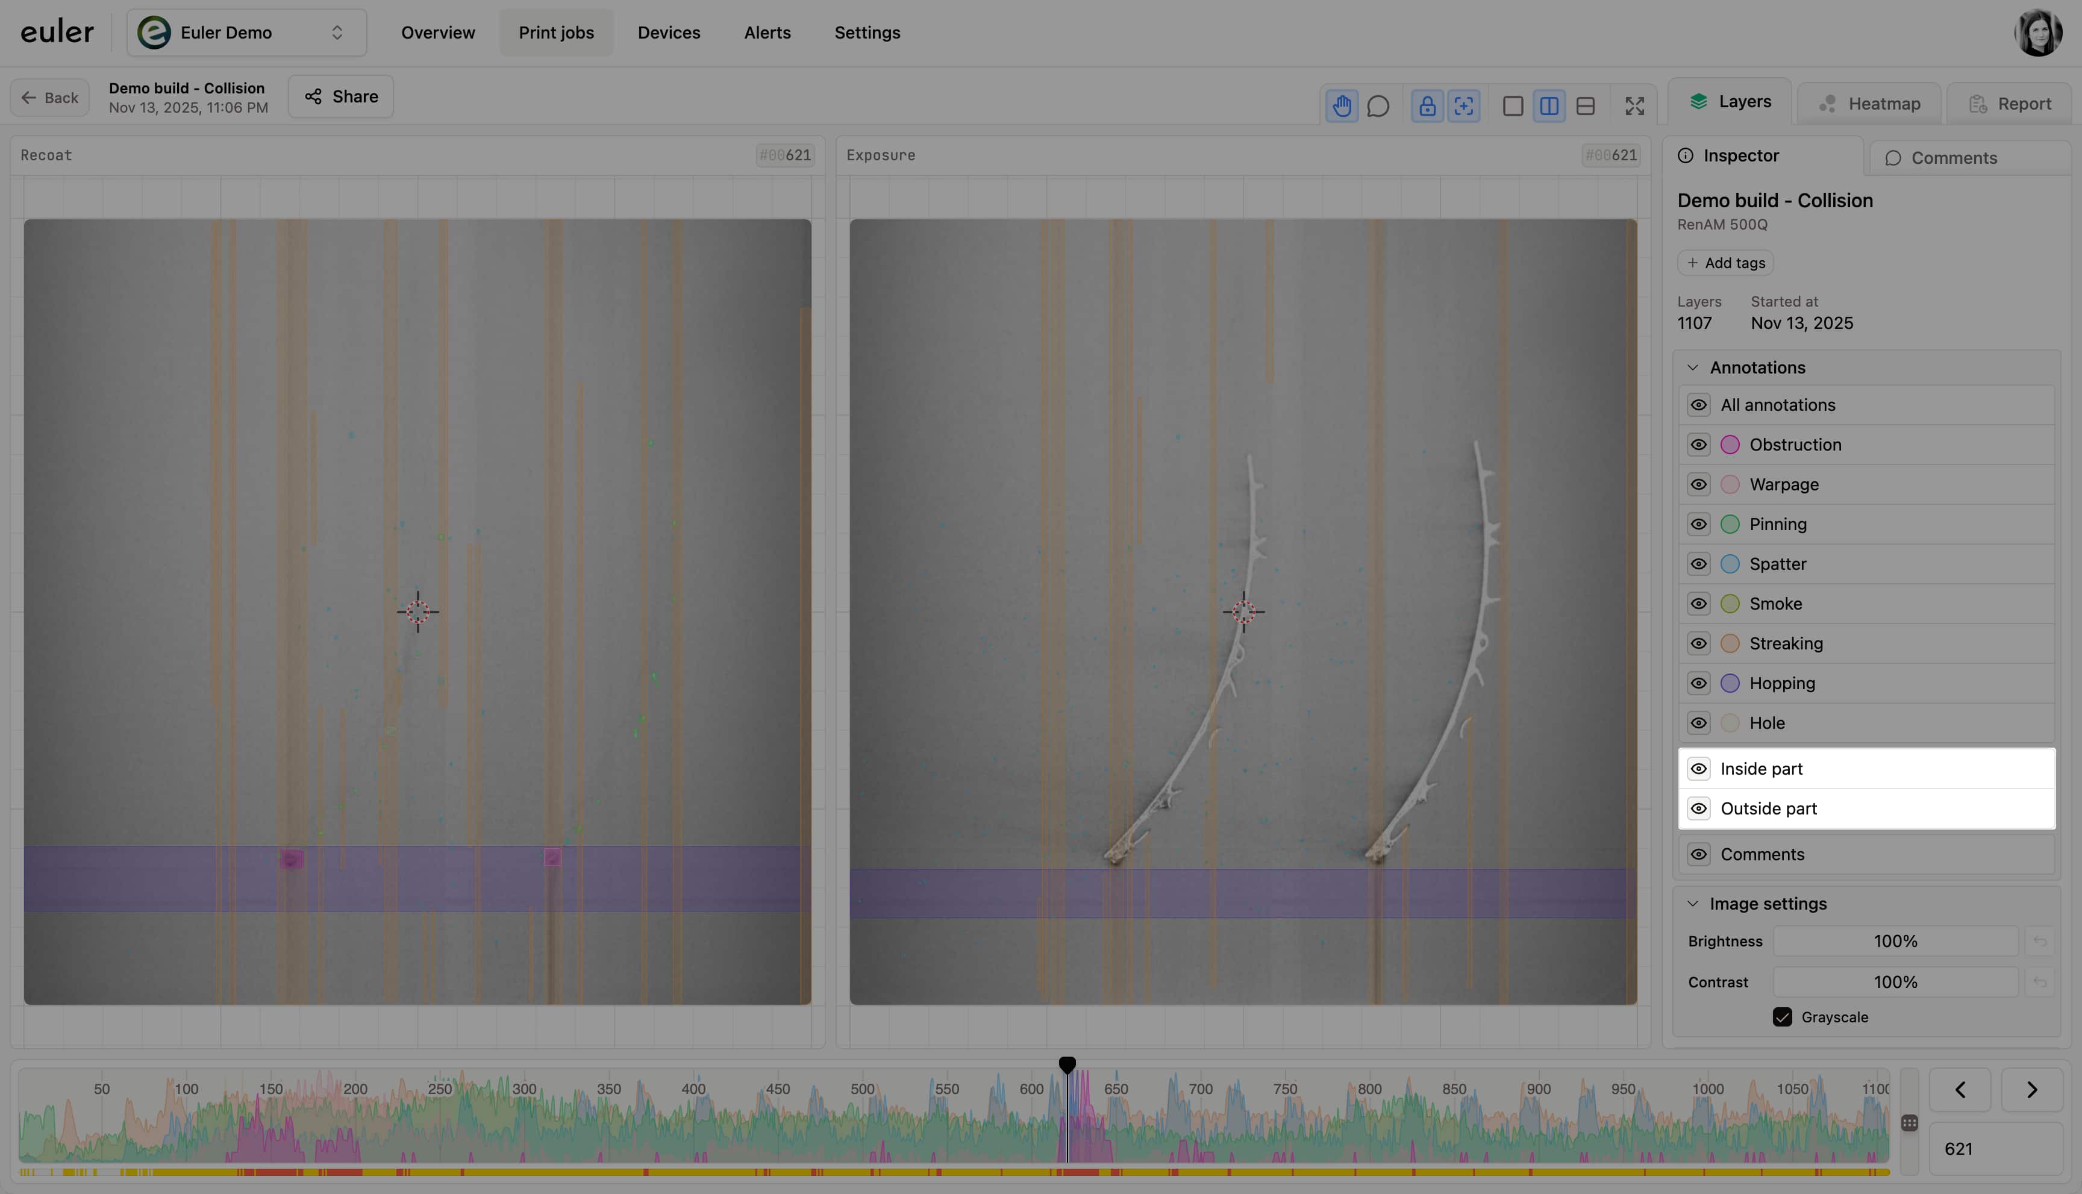Viewport: 2082px width, 1194px height.
Task: Click the Obstruction pink color swatch
Action: point(1730,445)
